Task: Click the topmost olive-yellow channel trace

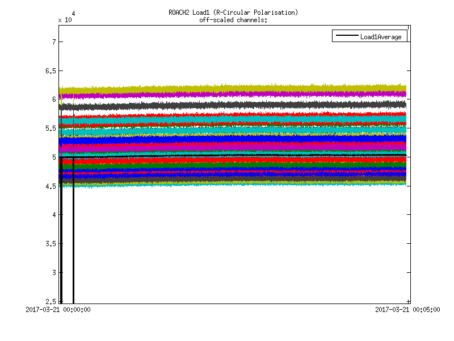Action: tap(227, 88)
